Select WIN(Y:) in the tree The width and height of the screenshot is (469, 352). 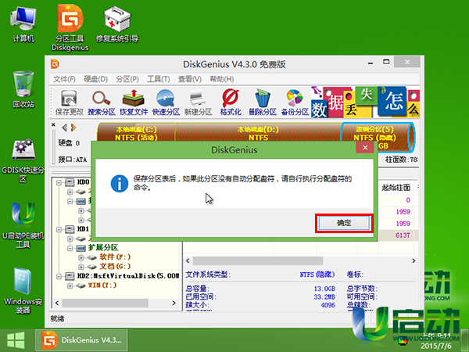coord(102,286)
